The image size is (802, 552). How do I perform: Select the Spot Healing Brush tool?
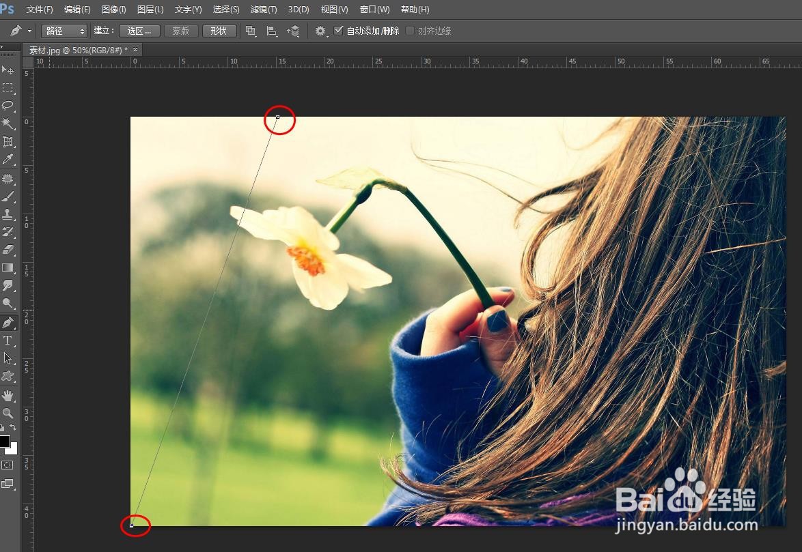(x=8, y=179)
